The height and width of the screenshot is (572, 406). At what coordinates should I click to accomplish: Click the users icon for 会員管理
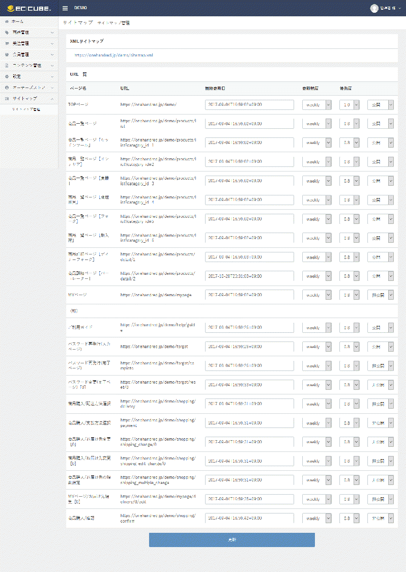point(7,54)
